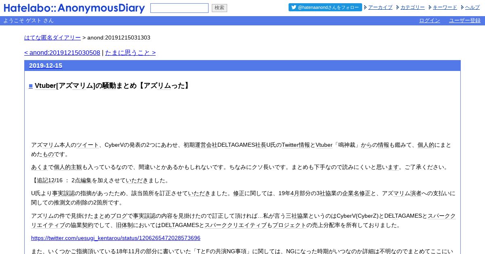Click the arrow icon before アーカイブ
The width and height of the screenshot is (485, 254).
point(365,7)
